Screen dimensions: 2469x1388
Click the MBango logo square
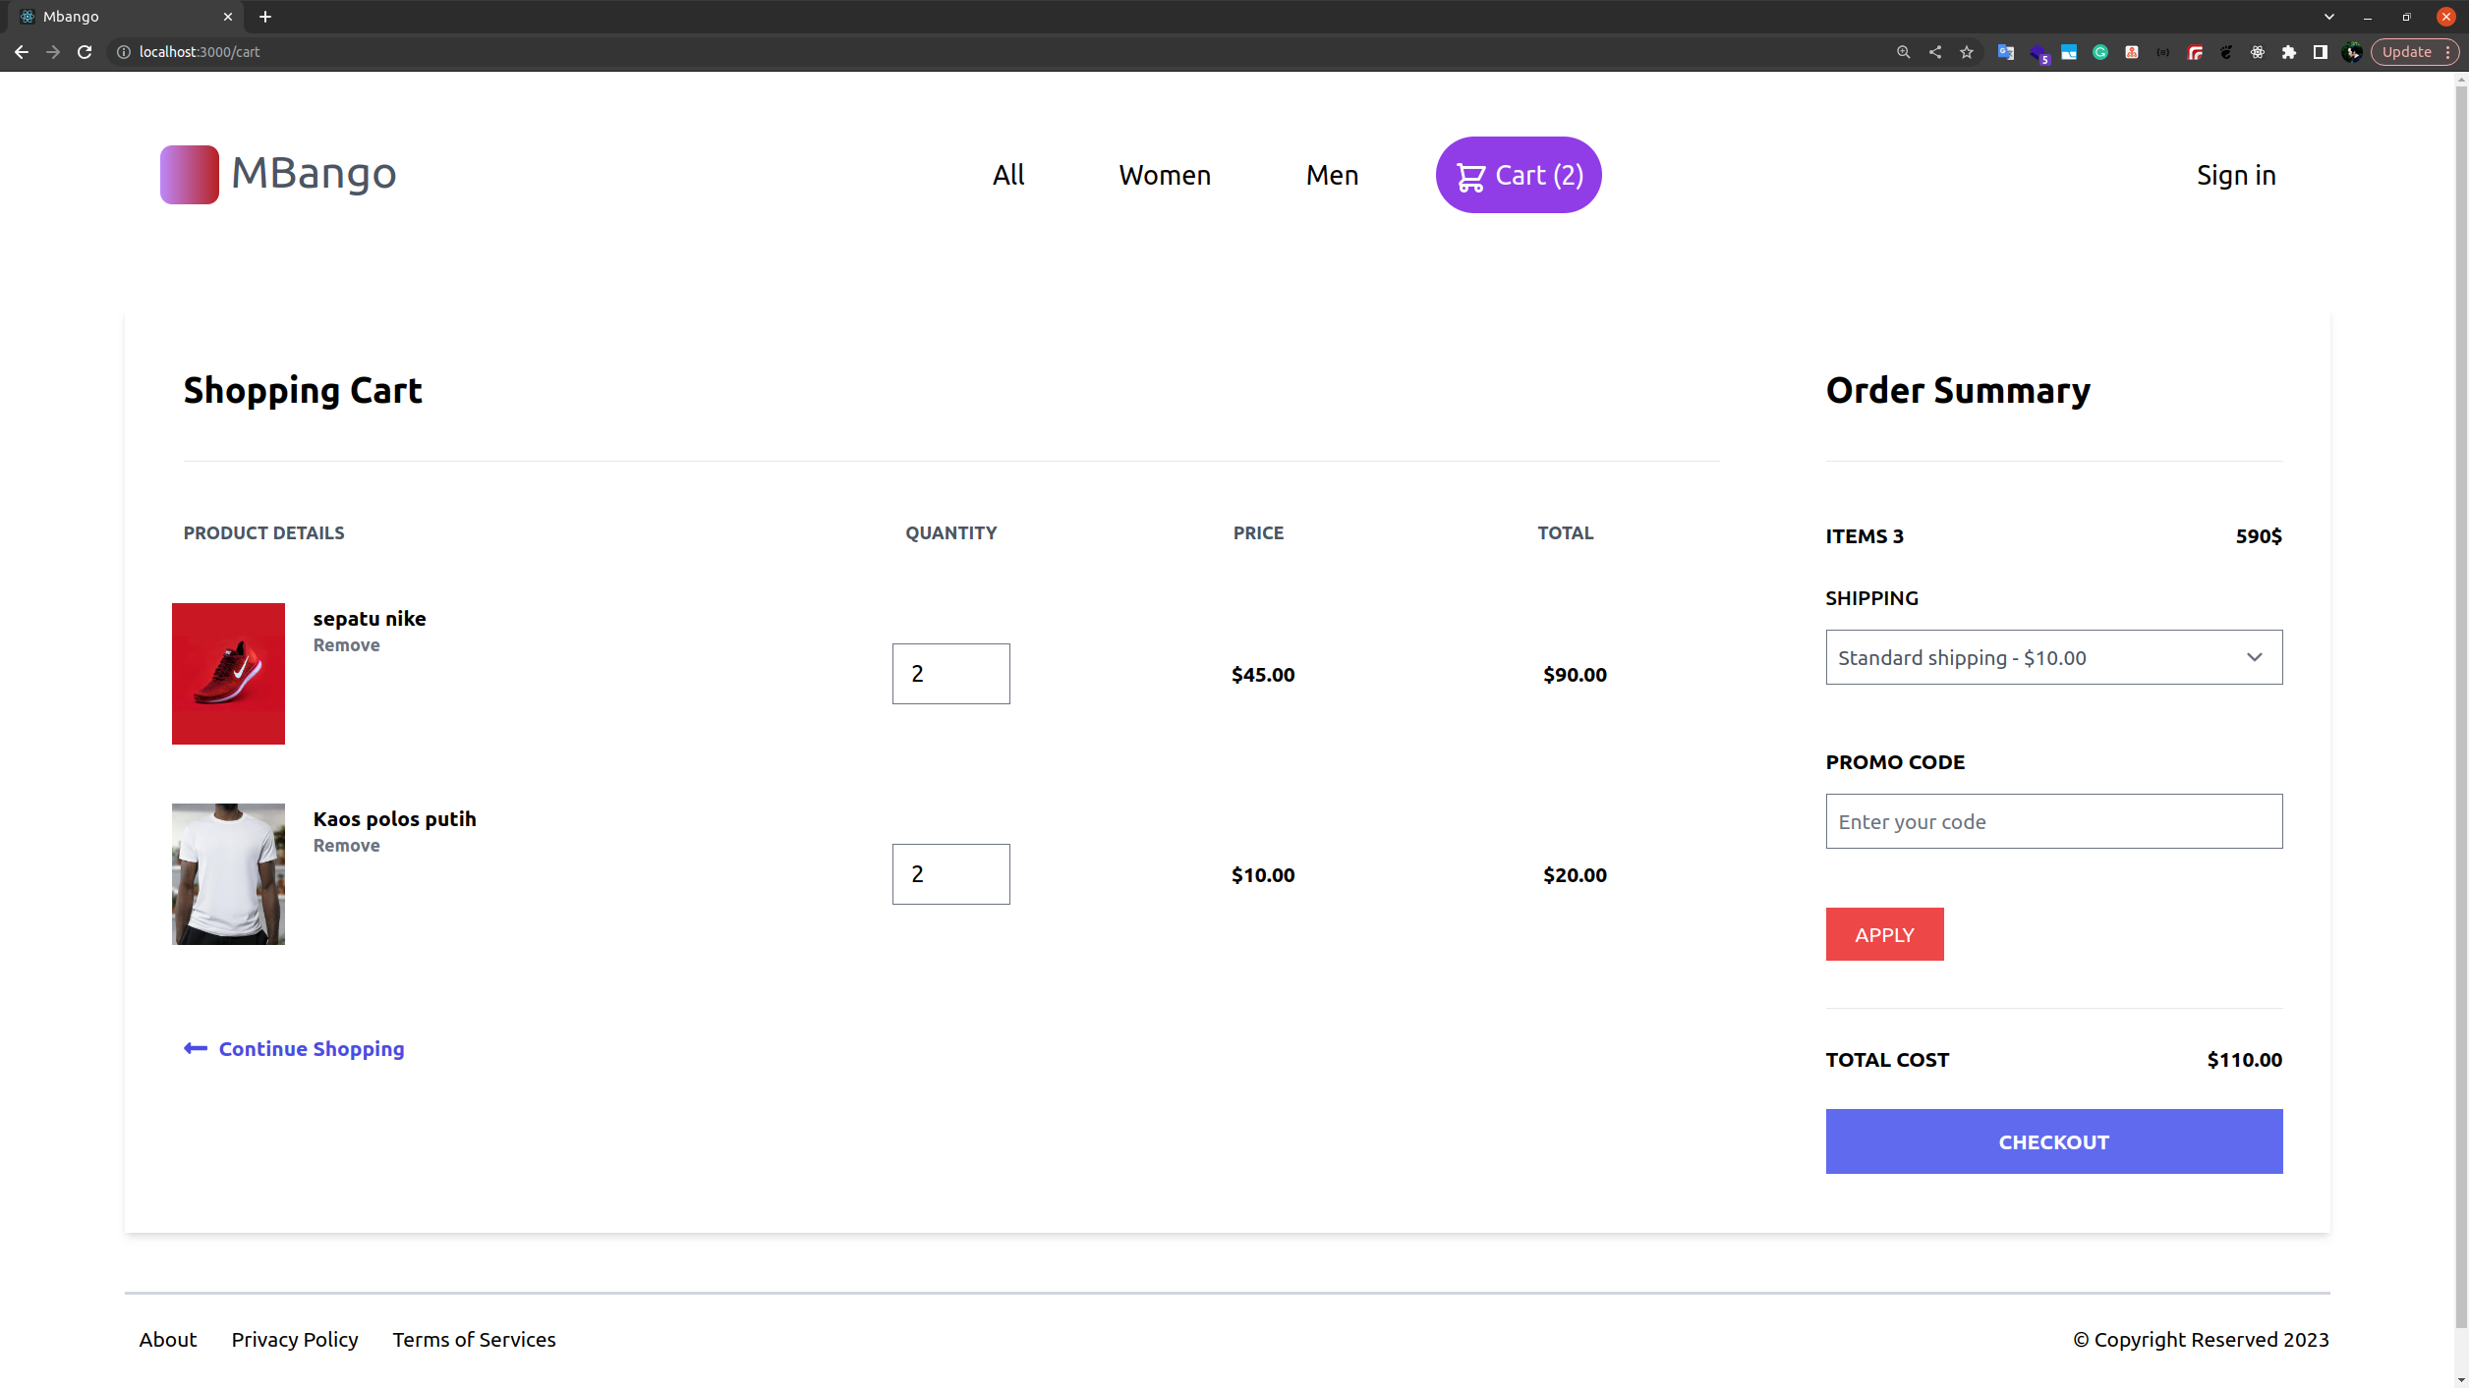189,175
